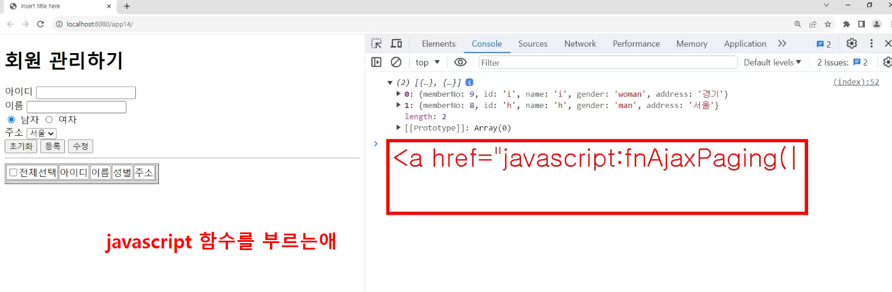
Task: Check the 전체선택 checkbox
Action: (x=14, y=173)
